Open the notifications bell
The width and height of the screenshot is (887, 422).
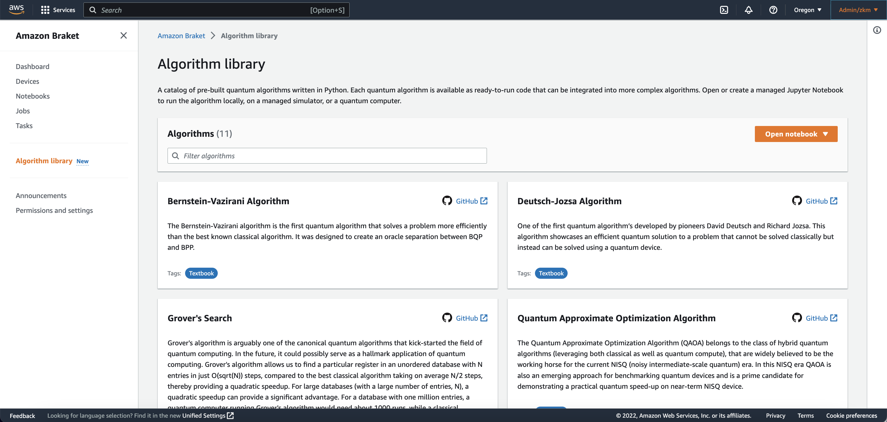click(749, 10)
